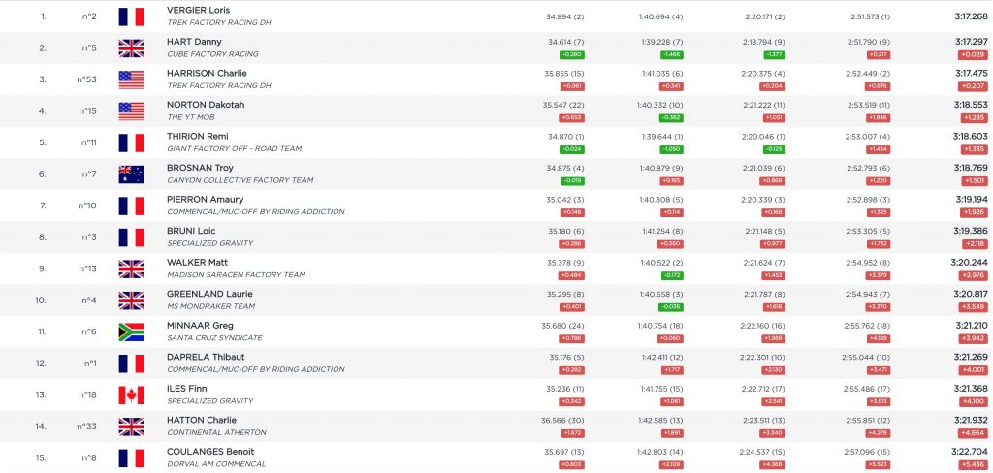Click team GIANT FACTORY OFF - ROAD TEAM
The height and width of the screenshot is (473, 993).
point(234,149)
